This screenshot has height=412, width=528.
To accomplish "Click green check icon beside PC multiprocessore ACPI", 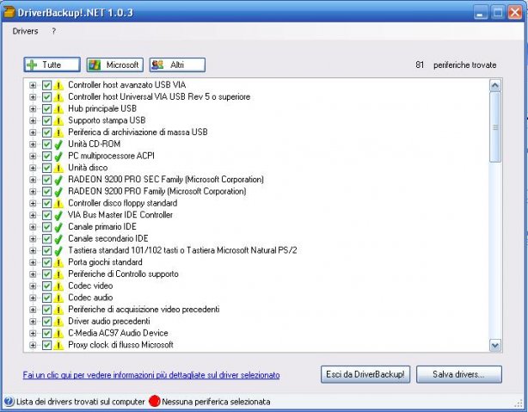I will pyautogui.click(x=58, y=156).
